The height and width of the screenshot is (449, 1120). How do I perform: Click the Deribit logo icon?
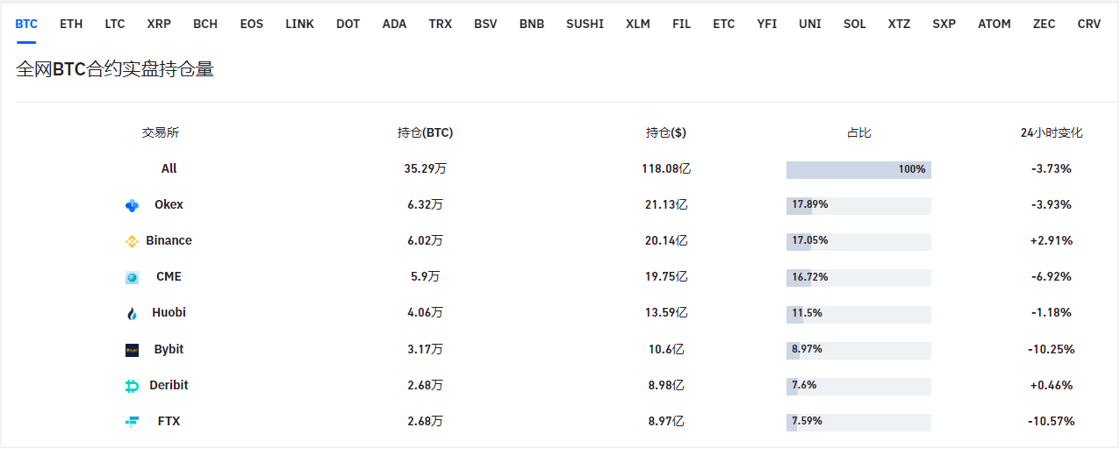pos(132,386)
